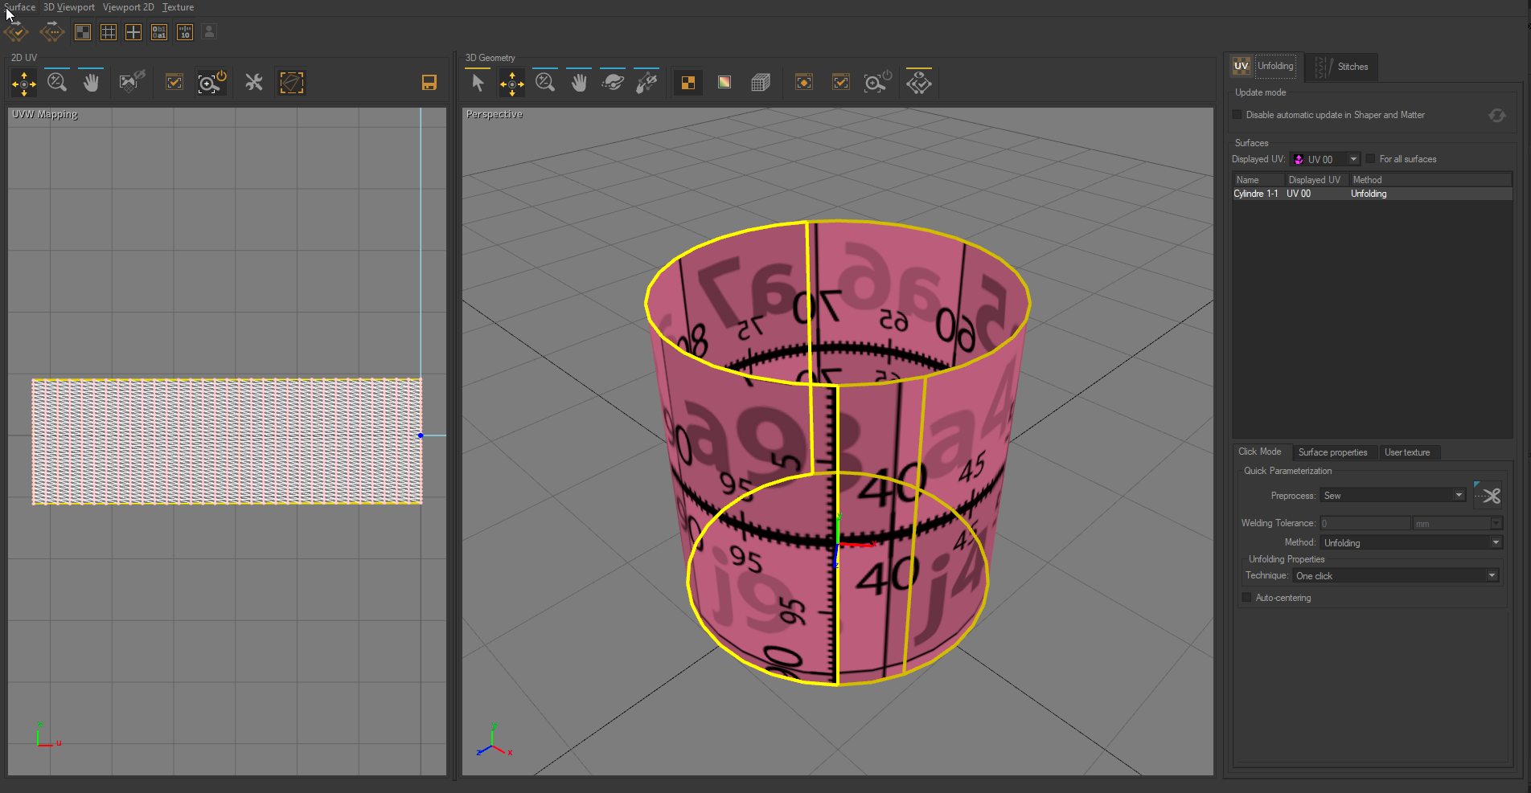Activate the orbit navigation tool in 3D Geometry

click(613, 81)
